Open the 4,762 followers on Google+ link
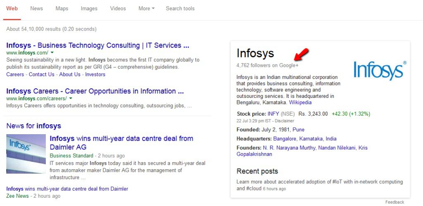The width and height of the screenshot is (423, 206). [268, 65]
